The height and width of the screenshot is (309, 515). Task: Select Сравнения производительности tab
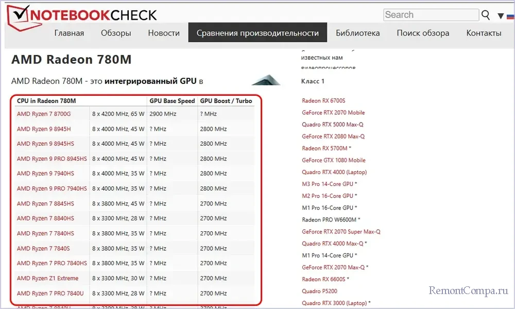point(257,33)
